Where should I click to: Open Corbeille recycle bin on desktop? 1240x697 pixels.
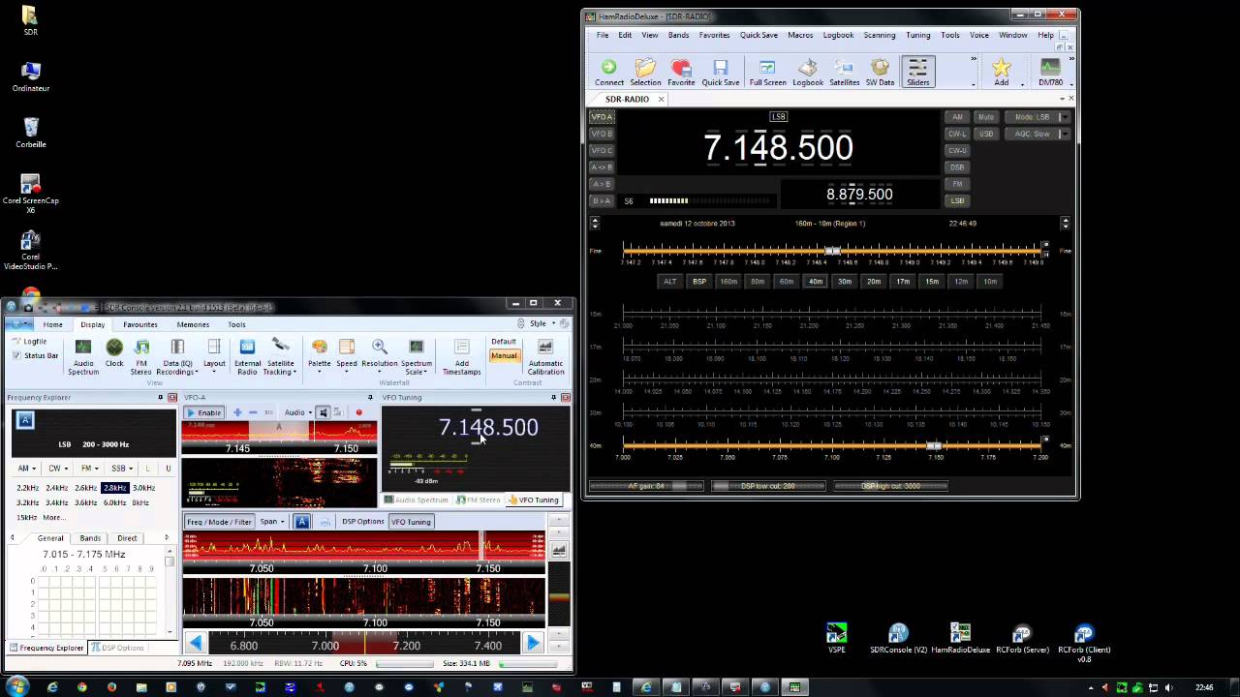30,133
